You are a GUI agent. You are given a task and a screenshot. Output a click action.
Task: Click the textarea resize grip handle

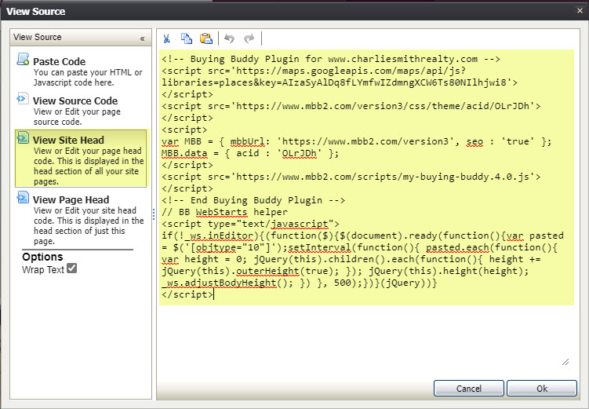point(565,362)
